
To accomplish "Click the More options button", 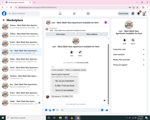I will 92,34.
